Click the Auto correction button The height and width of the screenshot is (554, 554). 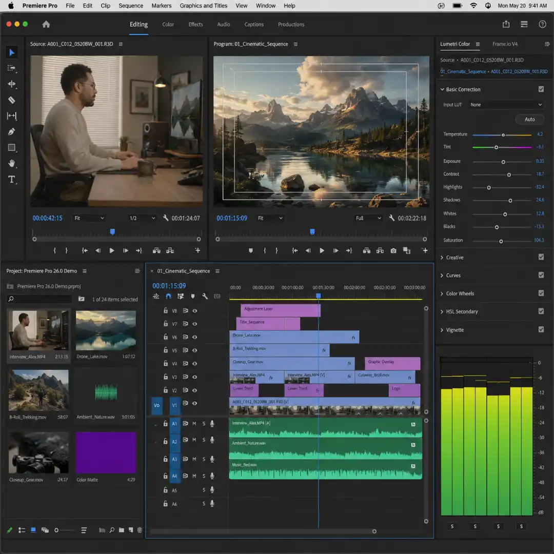tap(529, 120)
